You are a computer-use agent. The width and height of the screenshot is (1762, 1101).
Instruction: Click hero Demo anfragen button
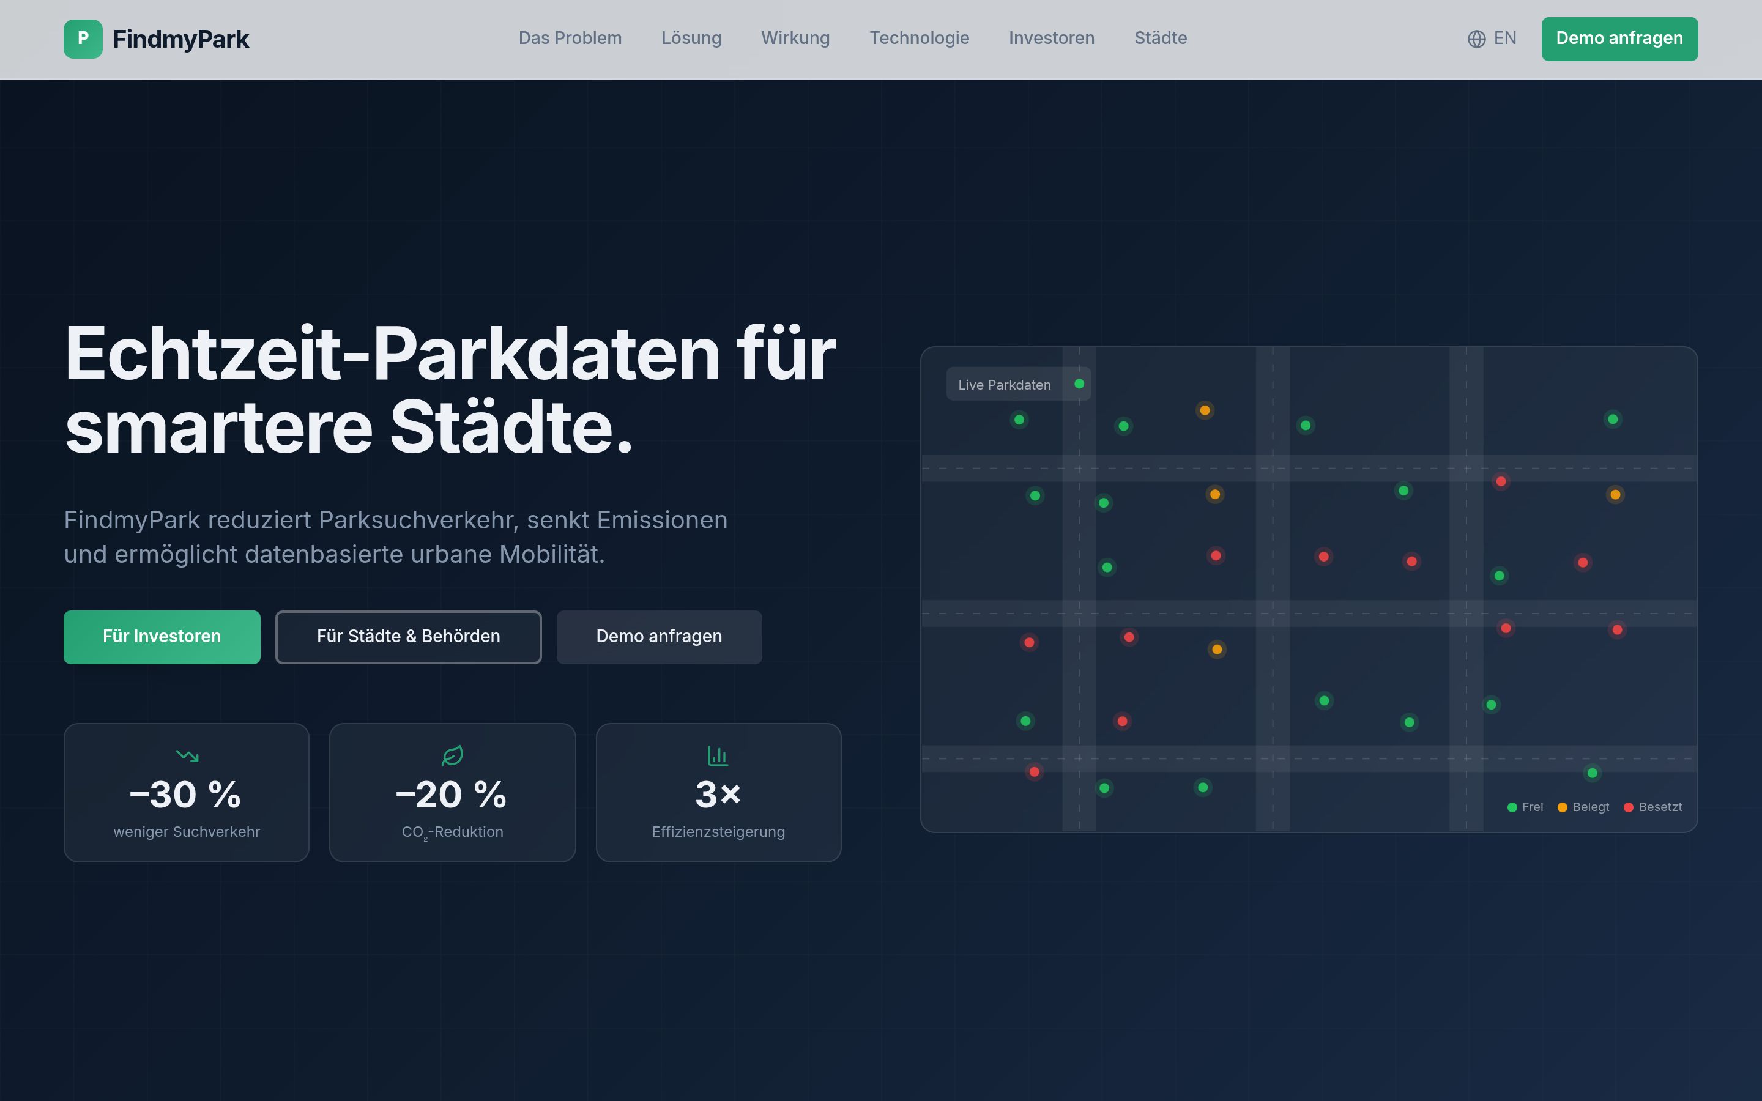click(659, 636)
